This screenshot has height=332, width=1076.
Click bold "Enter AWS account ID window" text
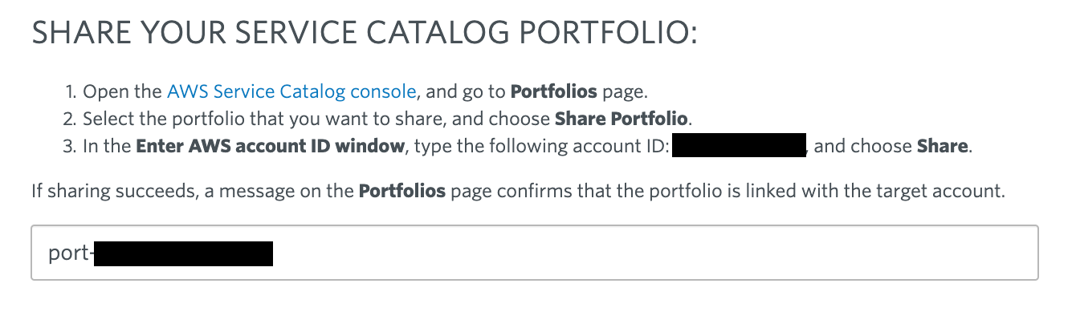pyautogui.click(x=271, y=148)
